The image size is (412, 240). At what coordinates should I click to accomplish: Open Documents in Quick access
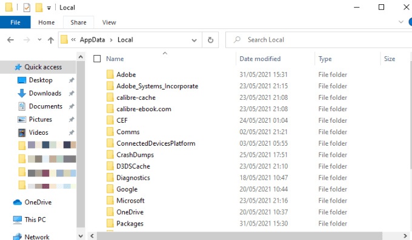click(x=45, y=106)
